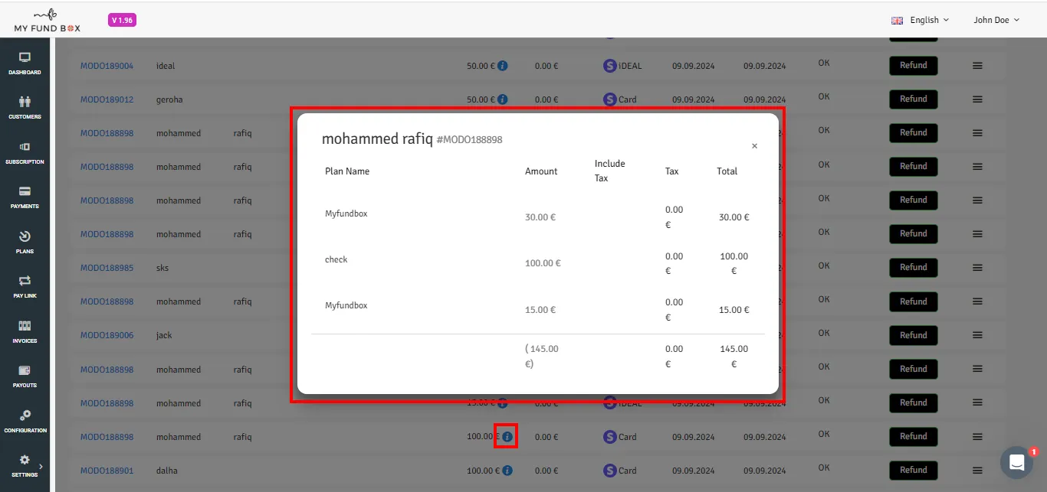The height and width of the screenshot is (492, 1047).
Task: Open the English language dropdown
Action: point(921,20)
